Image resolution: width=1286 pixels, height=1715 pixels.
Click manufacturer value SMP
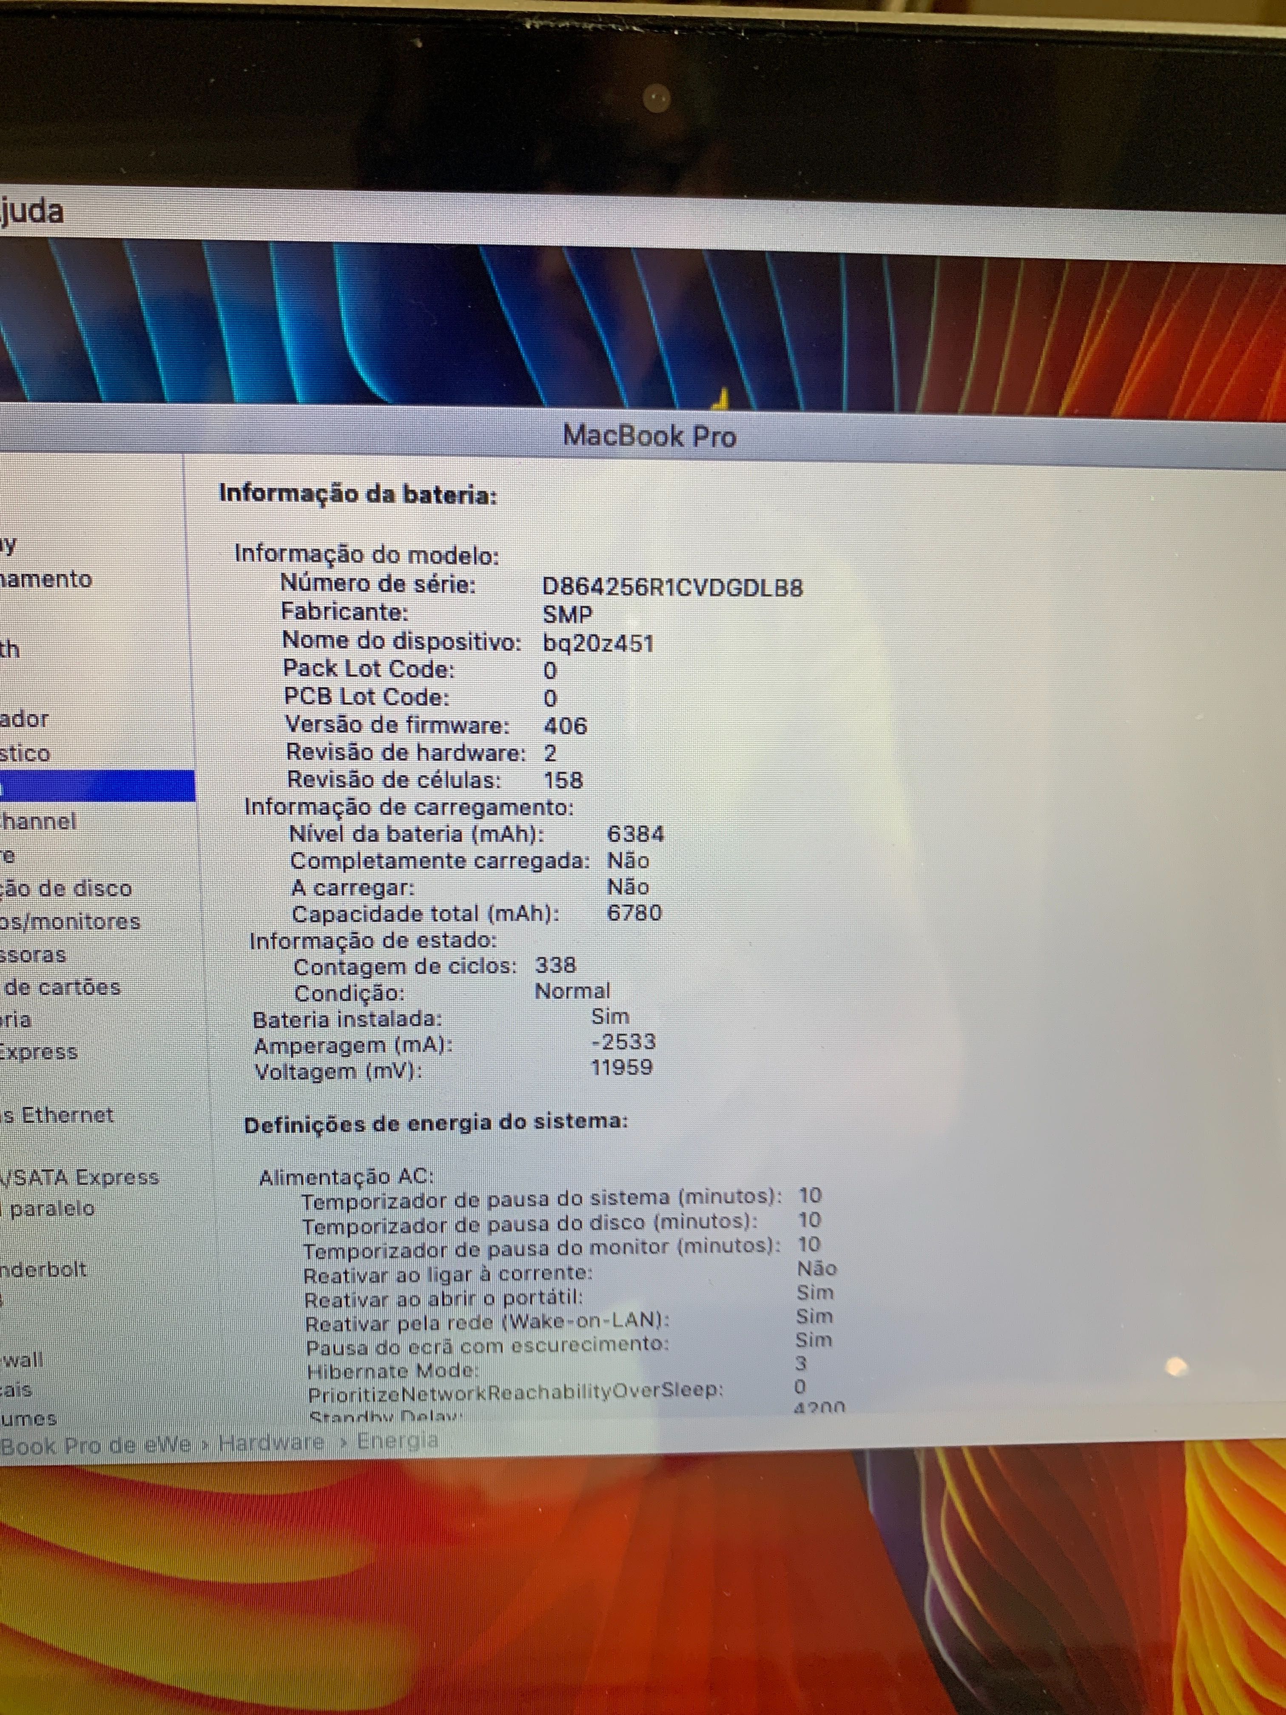[x=567, y=615]
